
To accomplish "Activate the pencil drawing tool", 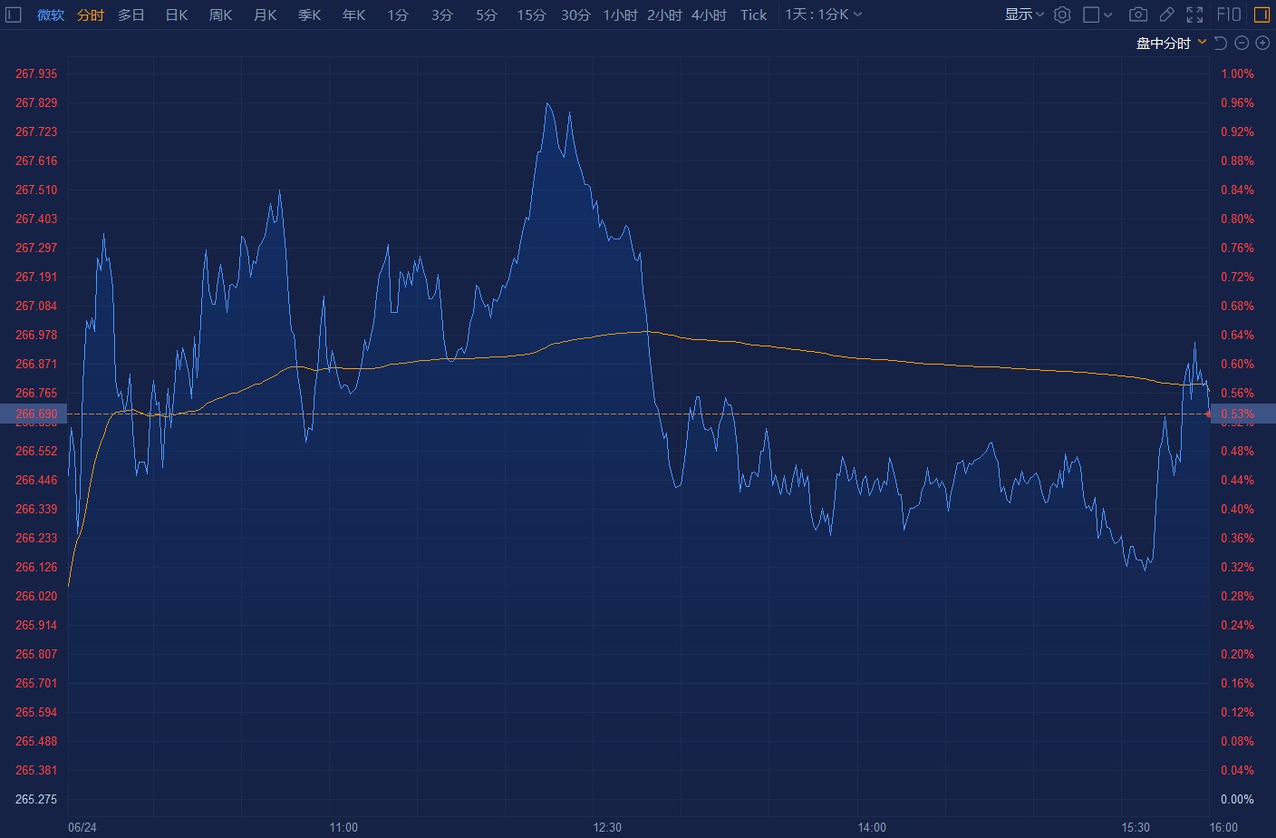I will pos(1167,15).
